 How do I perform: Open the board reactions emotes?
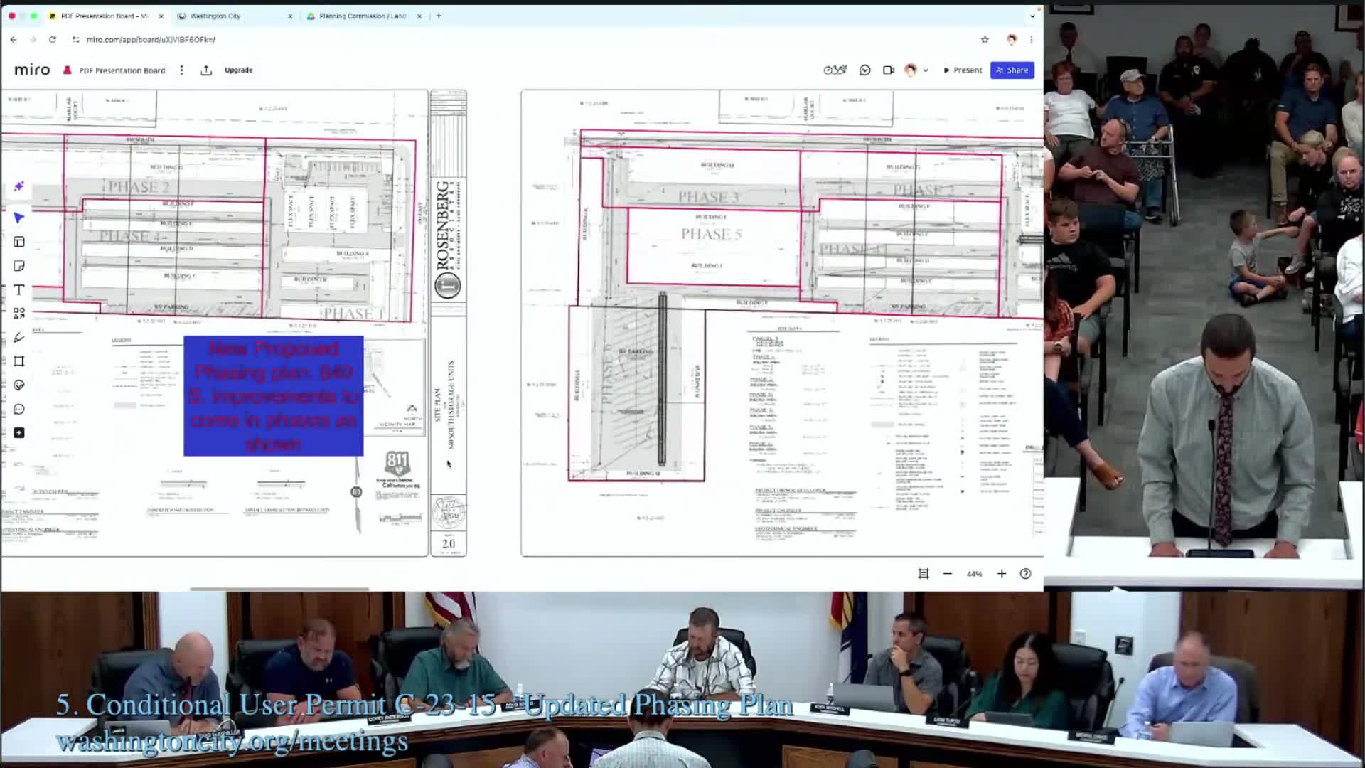coord(835,70)
